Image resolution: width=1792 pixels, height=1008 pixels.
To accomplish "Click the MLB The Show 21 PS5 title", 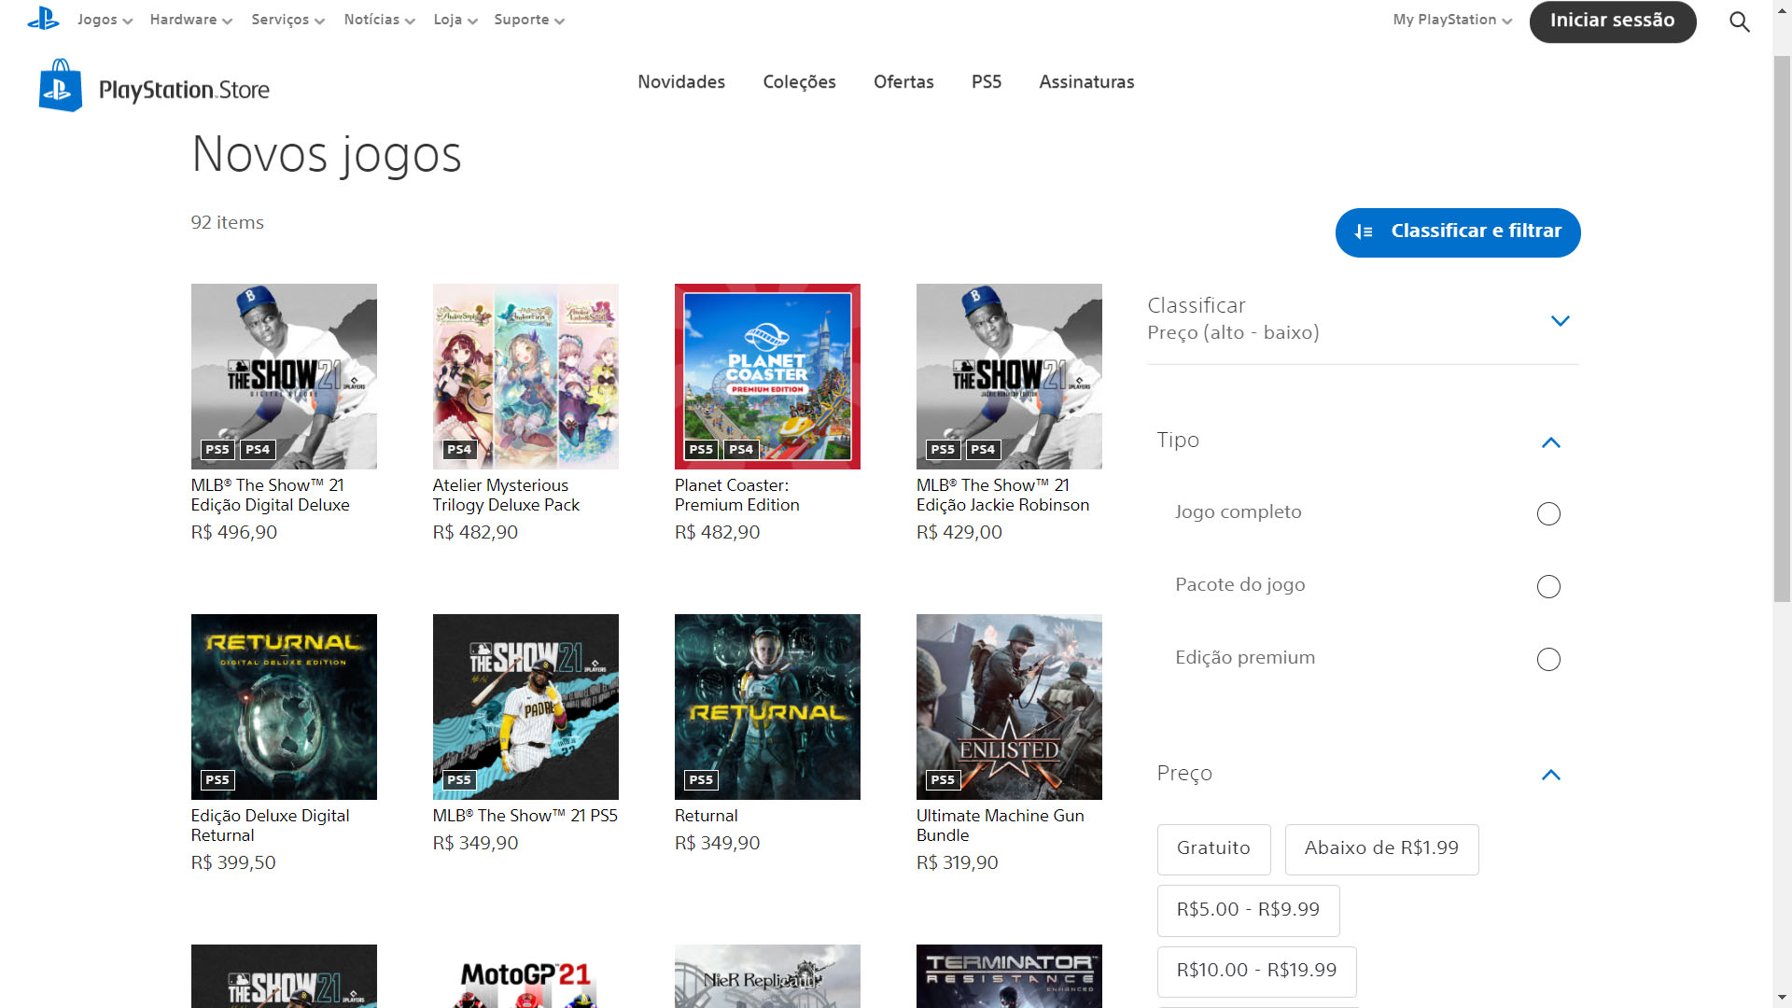I will pos(525,816).
